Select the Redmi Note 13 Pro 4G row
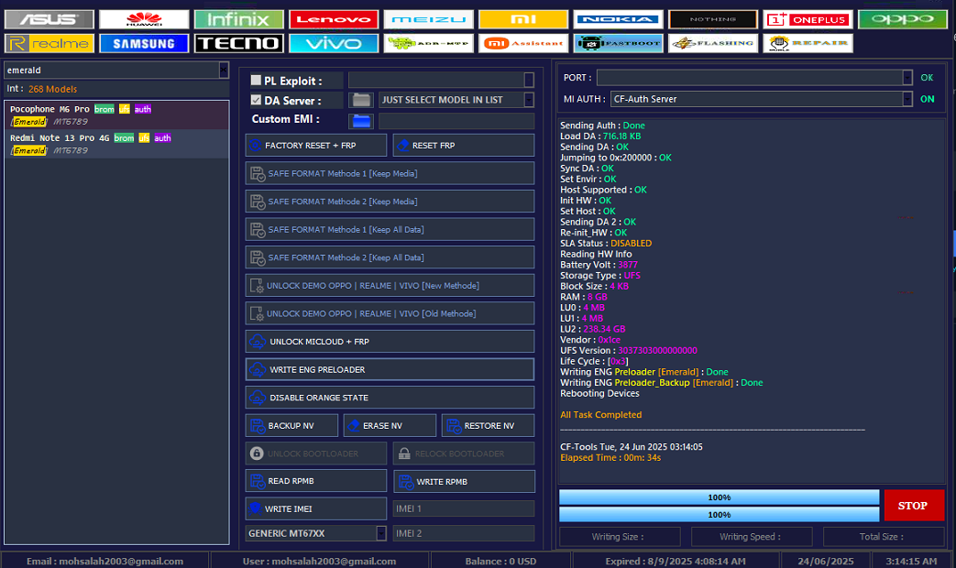The height and width of the screenshot is (568, 956). 116,144
